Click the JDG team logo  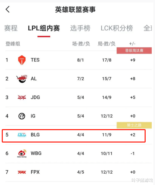22,97
